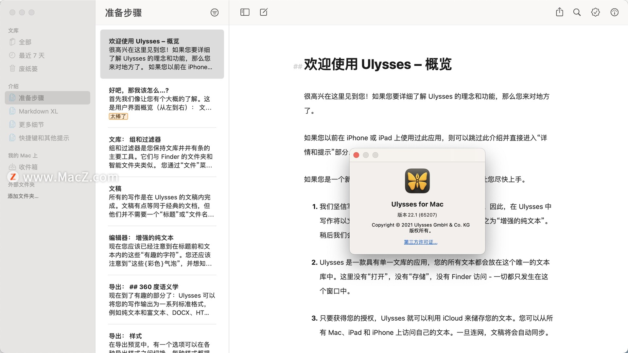
Task: Toggle the sidebar layout view icon
Action: click(245, 12)
